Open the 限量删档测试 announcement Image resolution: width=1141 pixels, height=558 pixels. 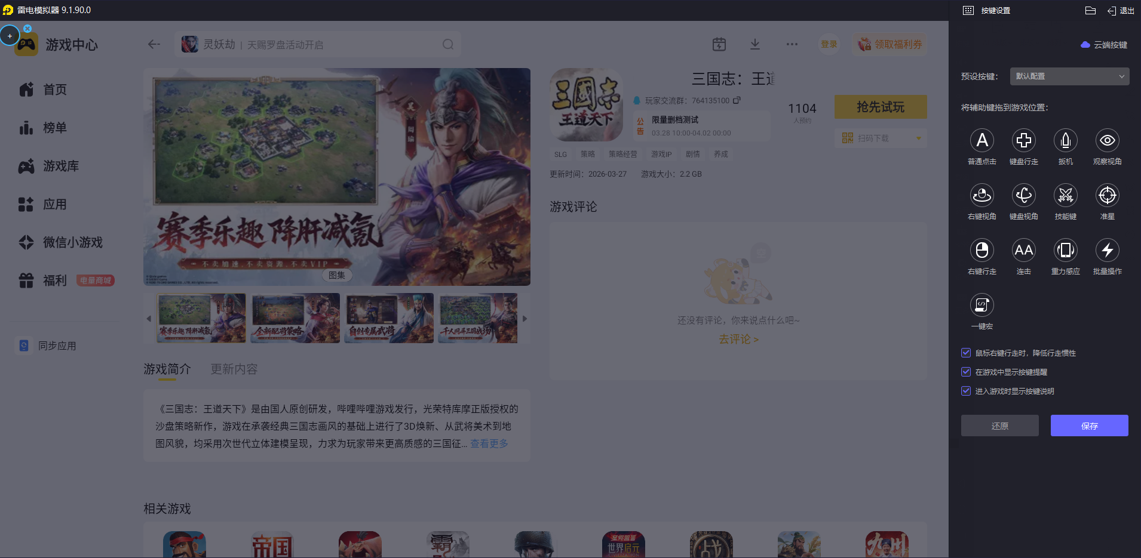pyautogui.click(x=703, y=125)
